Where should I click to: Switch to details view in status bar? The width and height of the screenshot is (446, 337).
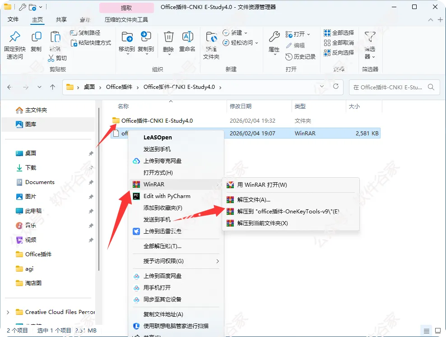[x=427, y=331]
